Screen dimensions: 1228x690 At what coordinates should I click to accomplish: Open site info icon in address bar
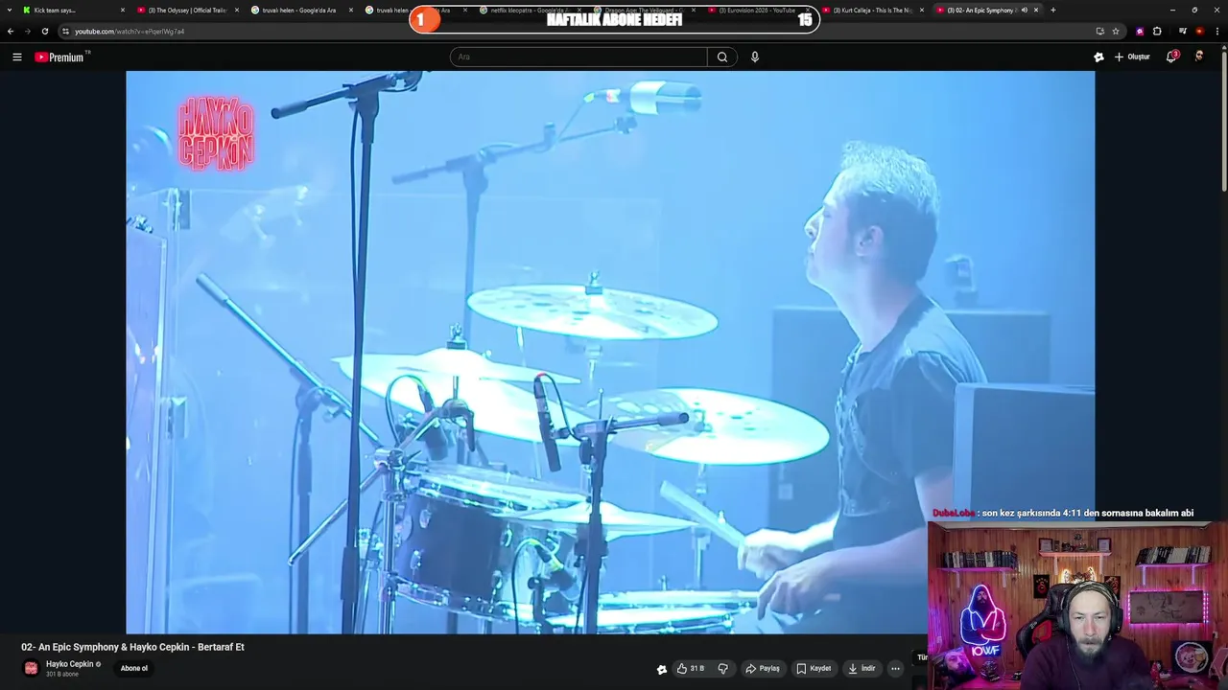point(65,31)
